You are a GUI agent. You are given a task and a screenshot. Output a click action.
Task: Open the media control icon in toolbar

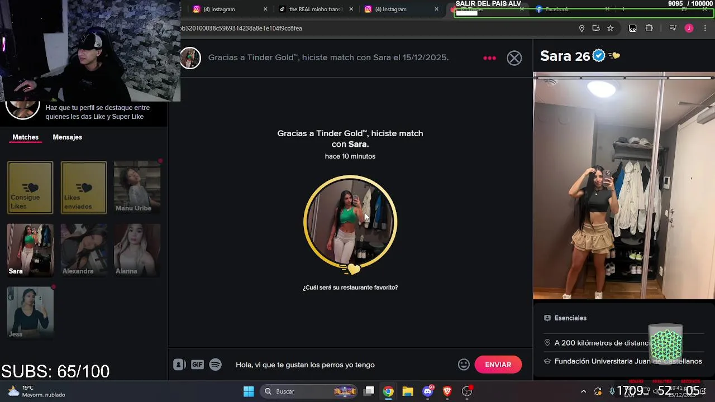673,28
